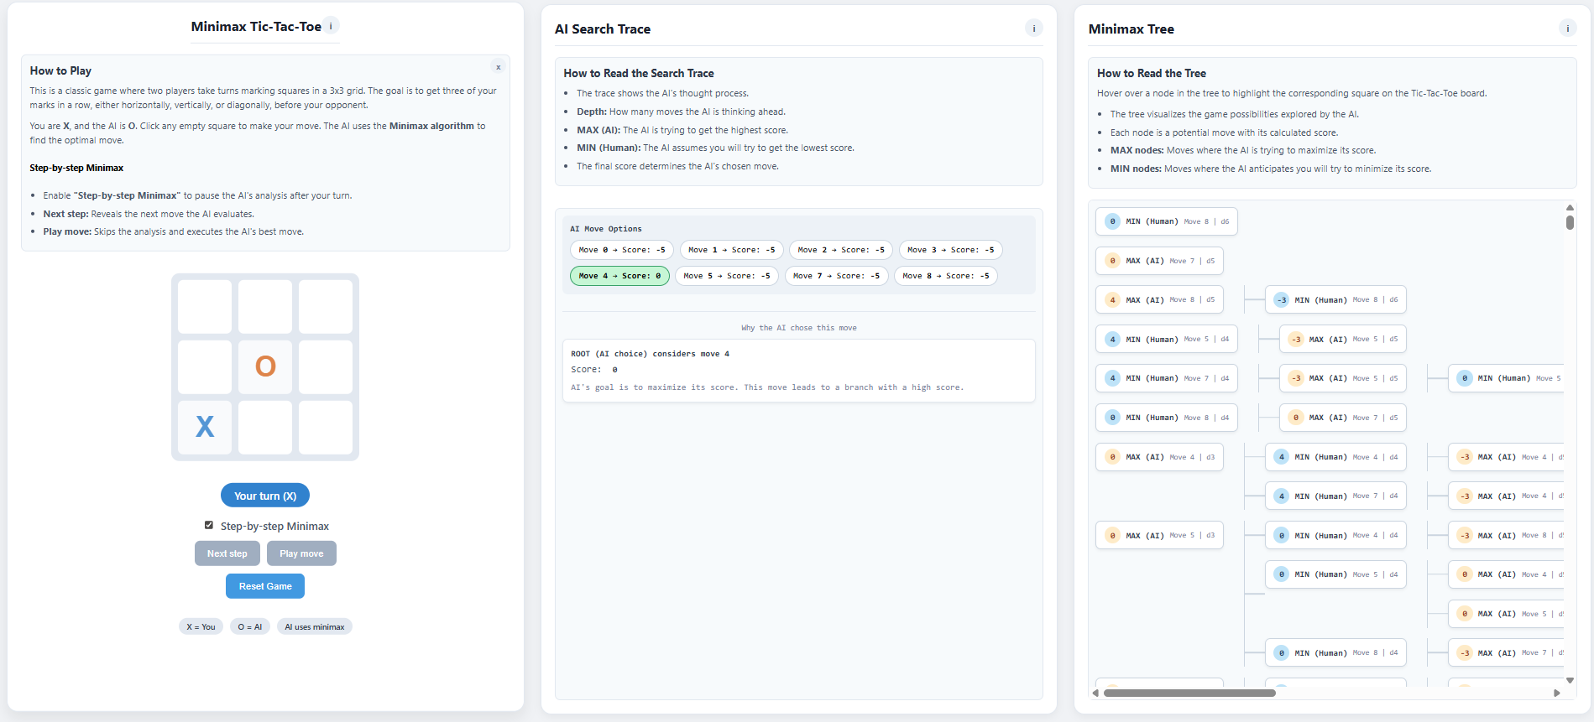The image size is (1594, 722).
Task: Select tree node MAX (AI) Move 4 d3
Action: [1159, 457]
